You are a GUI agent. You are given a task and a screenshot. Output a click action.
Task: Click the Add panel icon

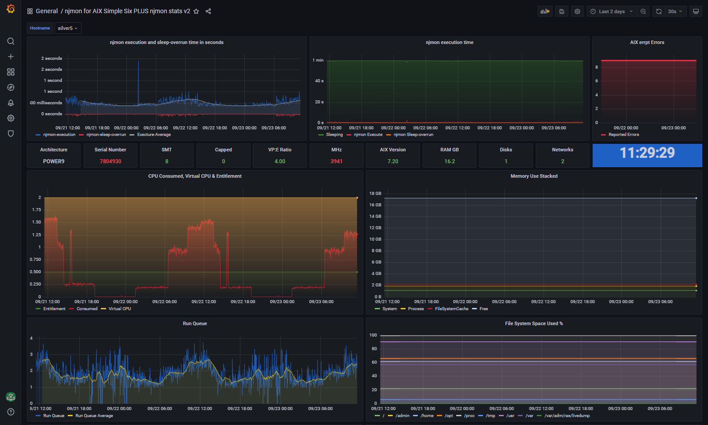click(545, 11)
